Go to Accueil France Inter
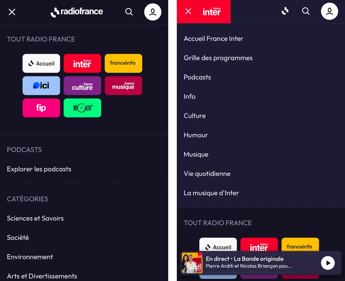 click(213, 39)
